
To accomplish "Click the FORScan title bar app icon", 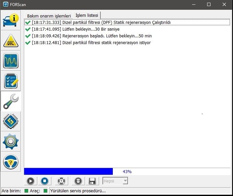I will pos(6,4).
